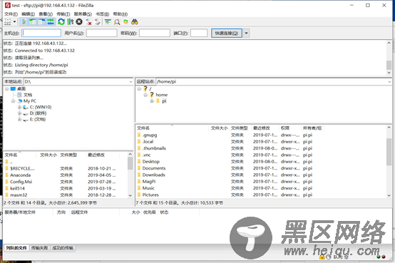Open the 帮助(H) menu
The height and width of the screenshot is (263, 395).
click(120, 14)
